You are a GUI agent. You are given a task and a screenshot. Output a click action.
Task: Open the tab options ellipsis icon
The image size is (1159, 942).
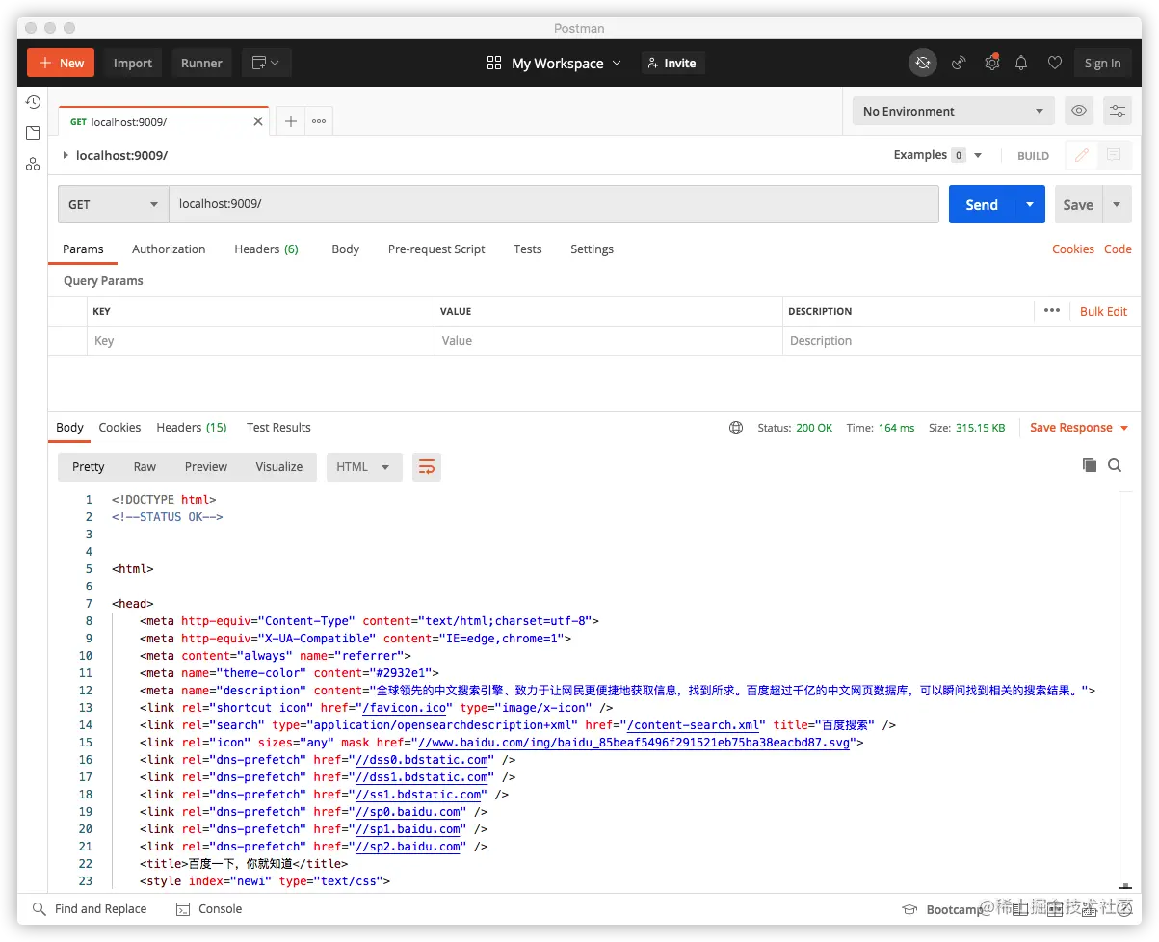(319, 121)
